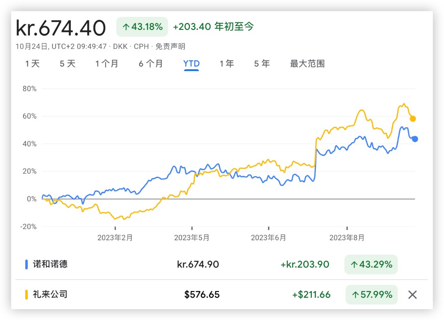
Task: Click the blue endpoint dot on chart
Action: pos(415,139)
